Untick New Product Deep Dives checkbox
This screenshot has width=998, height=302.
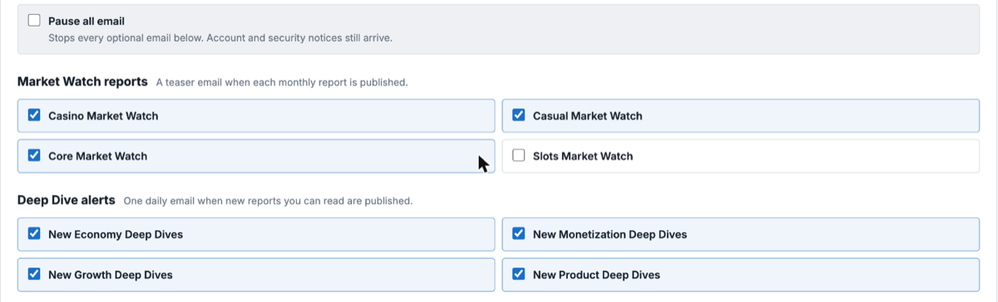pos(519,274)
